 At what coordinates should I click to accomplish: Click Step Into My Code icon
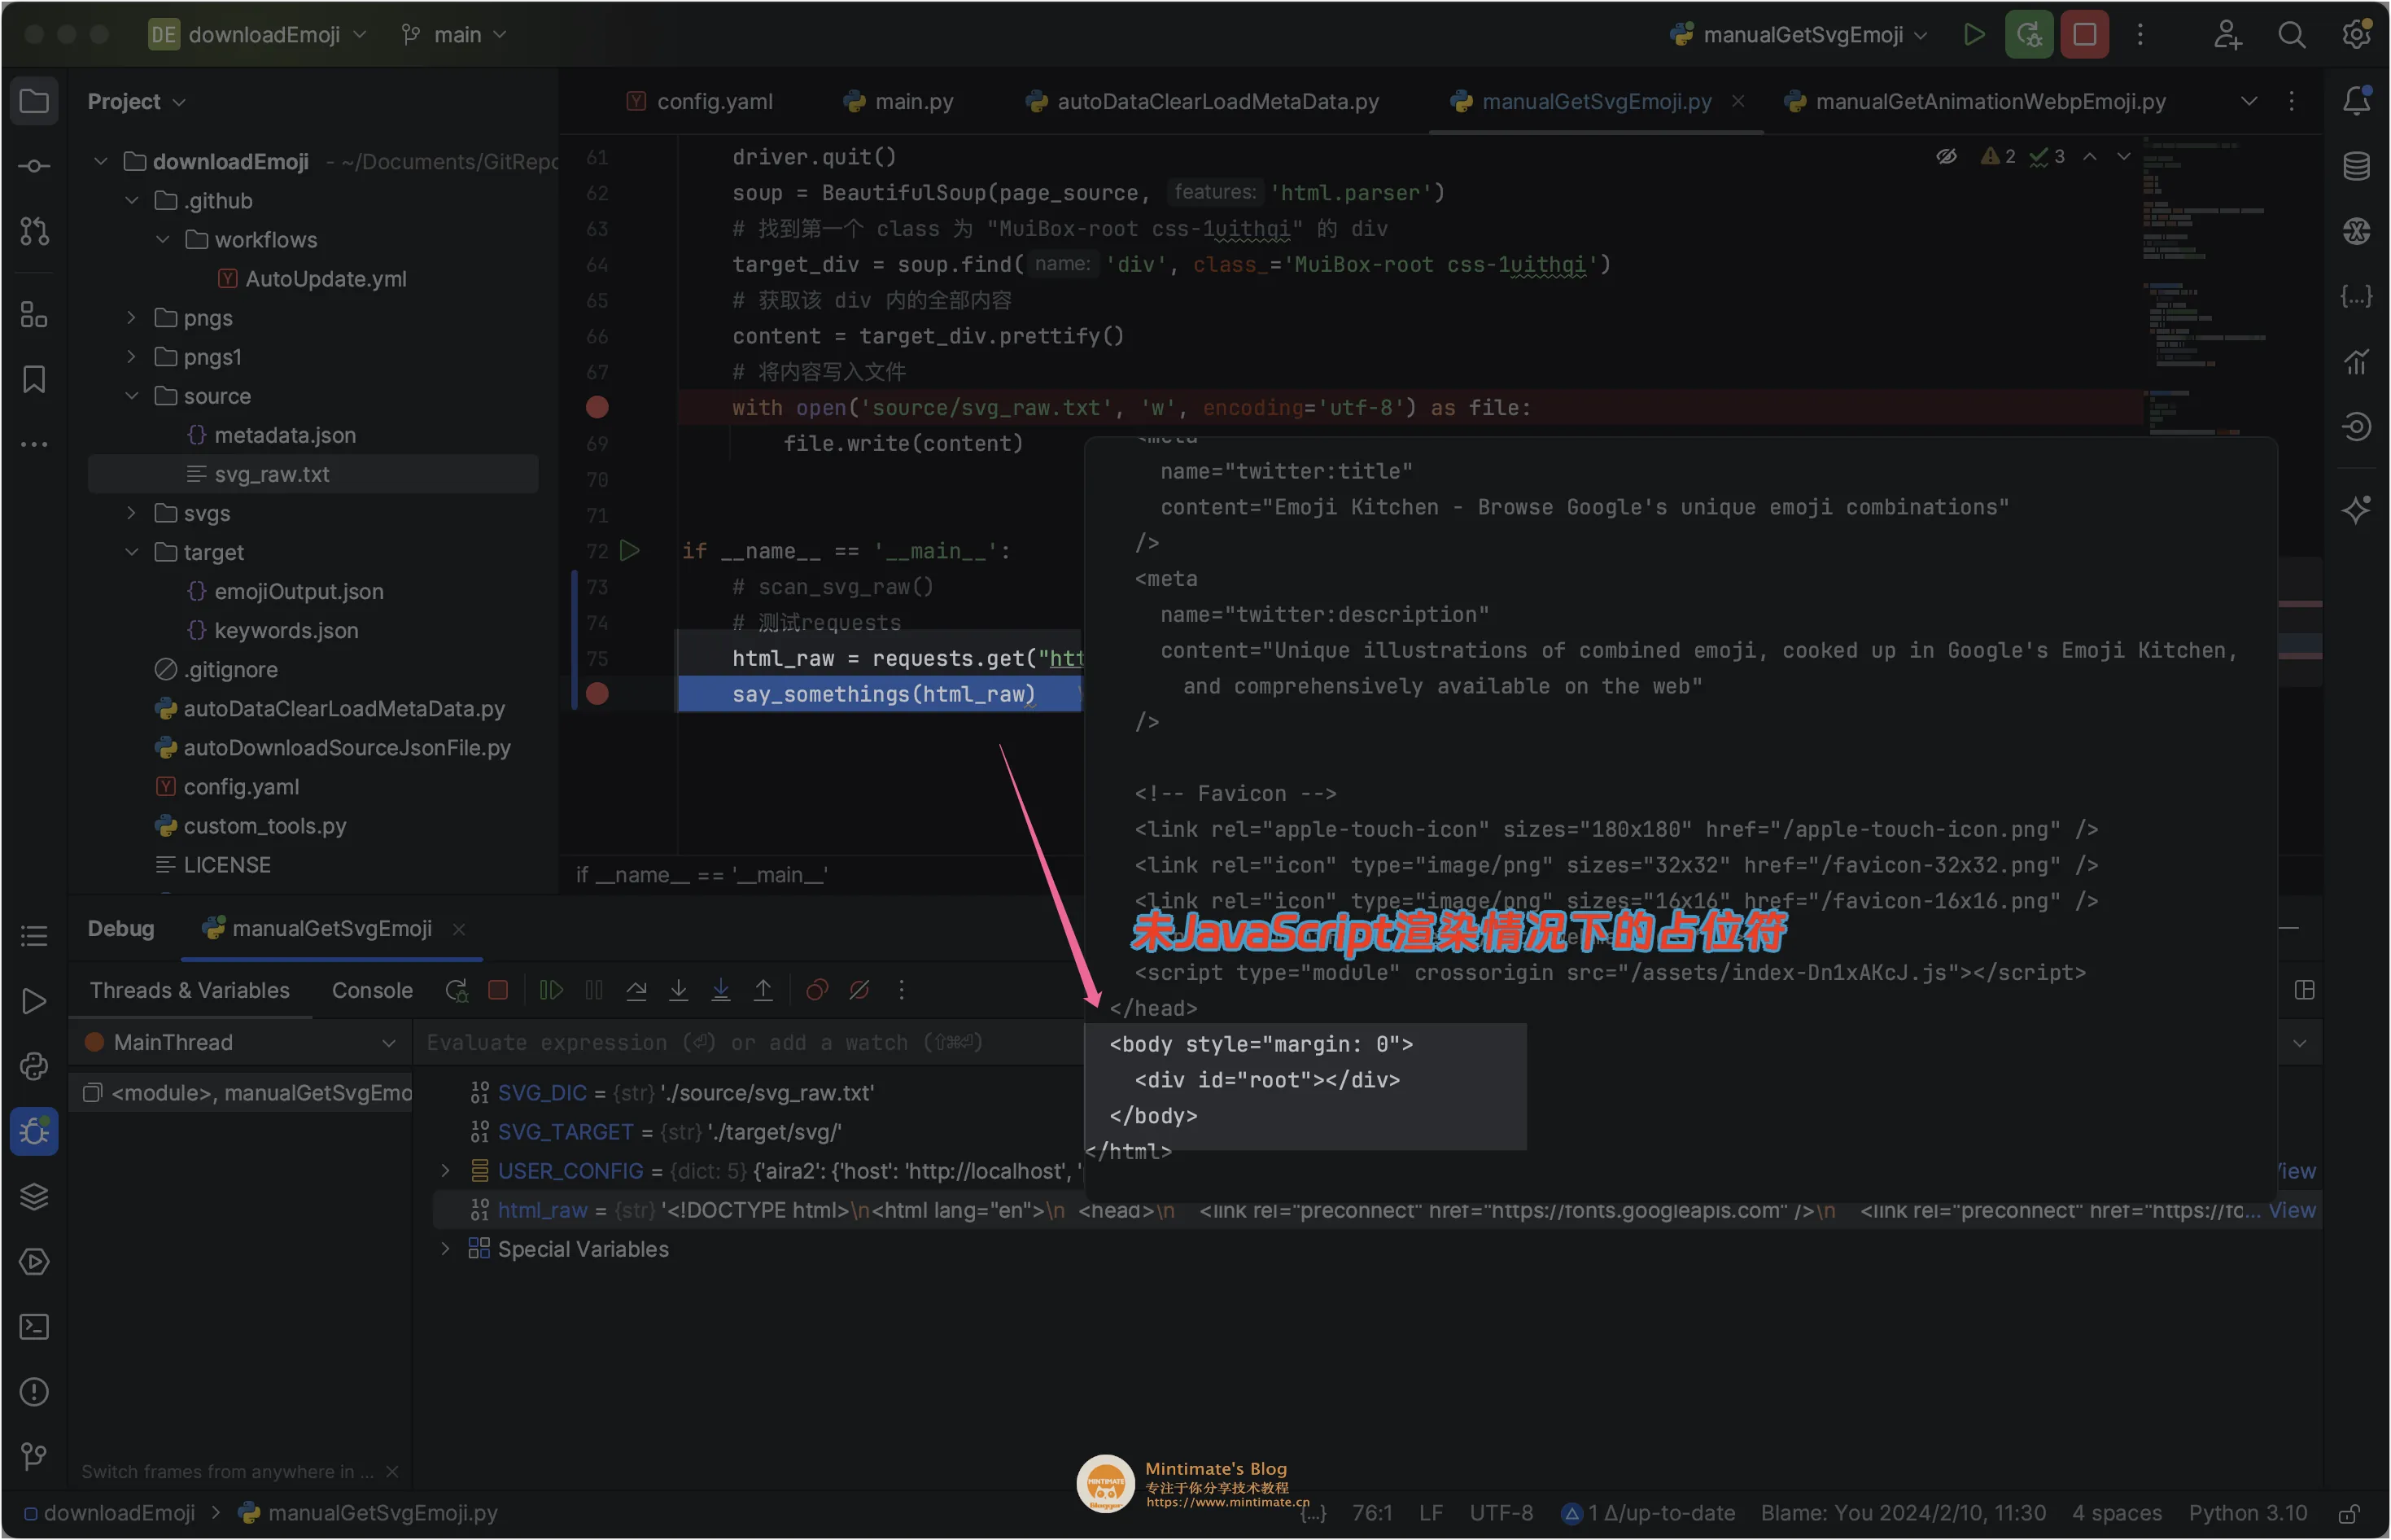click(719, 990)
